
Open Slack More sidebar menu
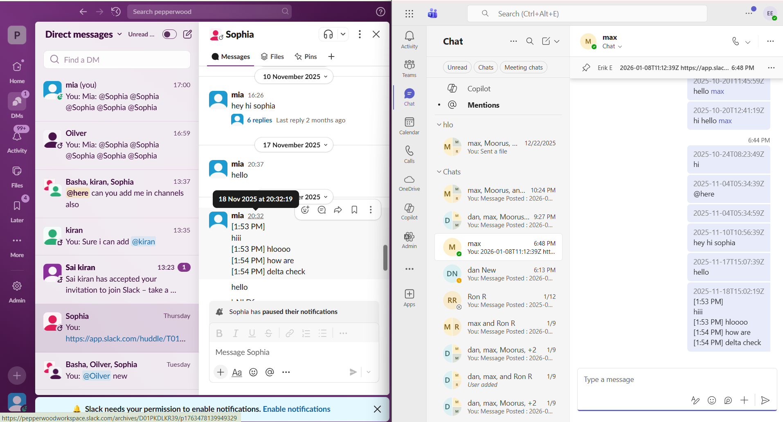(x=17, y=246)
